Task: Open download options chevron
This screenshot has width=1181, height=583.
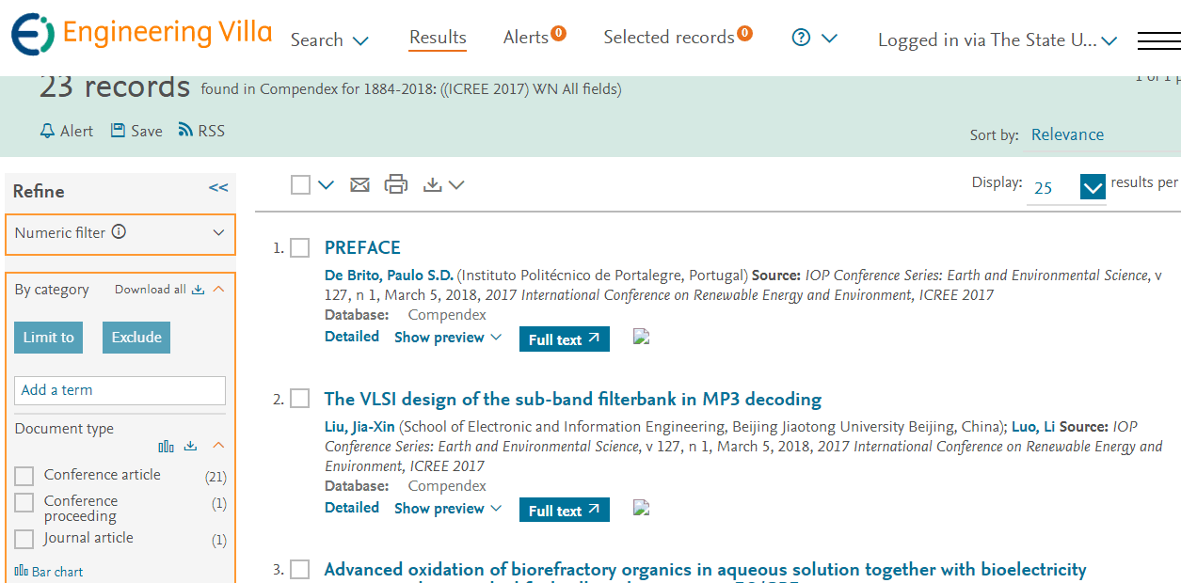Action: point(456,185)
